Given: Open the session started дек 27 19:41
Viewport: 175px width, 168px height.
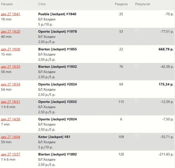Looking at the screenshot, I should (10, 14).
